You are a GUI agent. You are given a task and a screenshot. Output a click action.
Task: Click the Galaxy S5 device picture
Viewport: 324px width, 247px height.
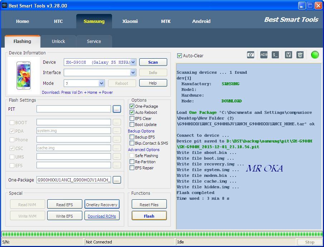24,76
